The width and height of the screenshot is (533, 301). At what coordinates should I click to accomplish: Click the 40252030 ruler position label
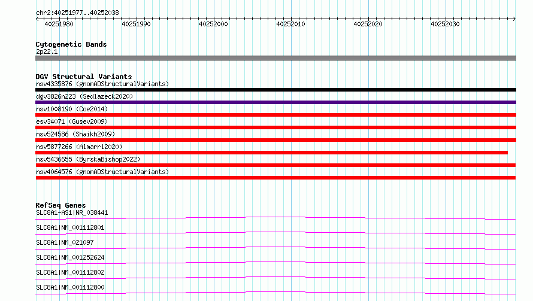(x=445, y=24)
